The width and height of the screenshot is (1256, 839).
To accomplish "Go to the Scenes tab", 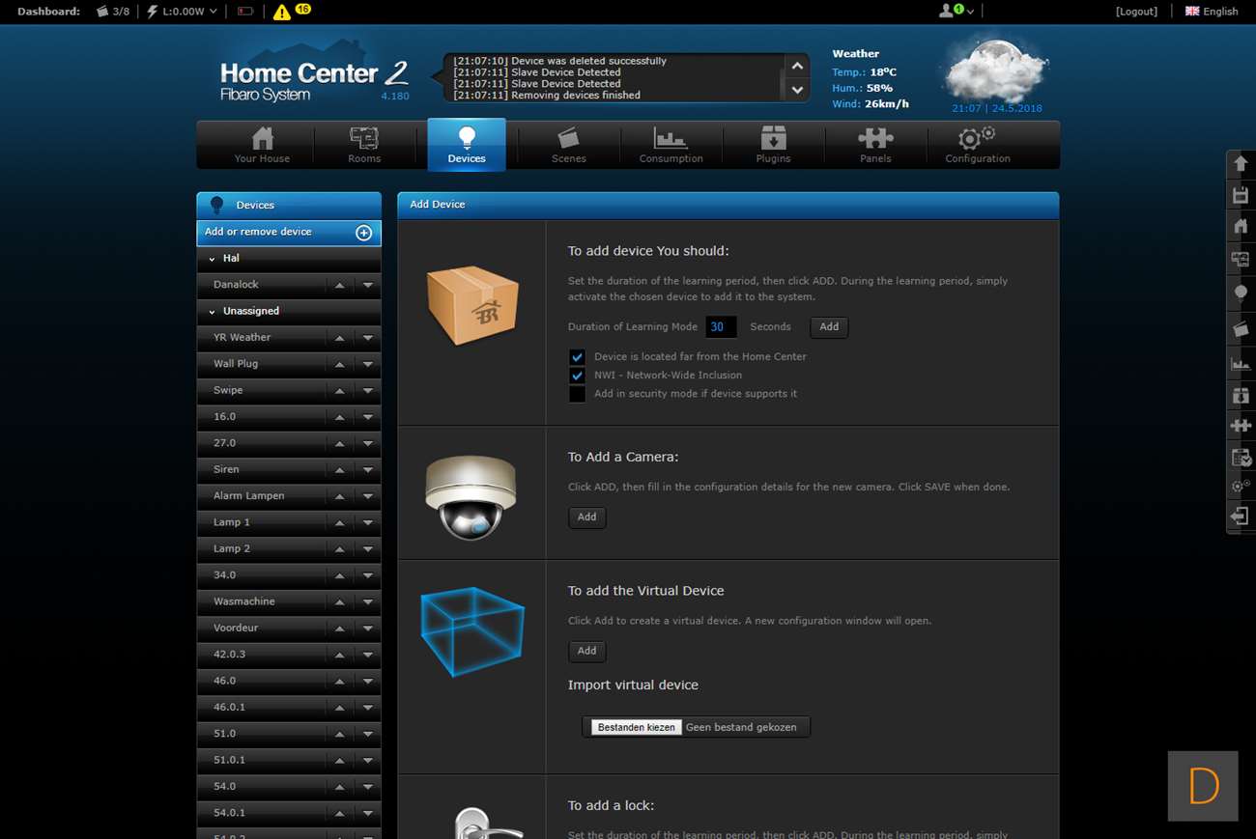I will pyautogui.click(x=569, y=145).
